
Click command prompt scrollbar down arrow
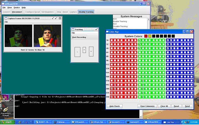tap(141, 117)
